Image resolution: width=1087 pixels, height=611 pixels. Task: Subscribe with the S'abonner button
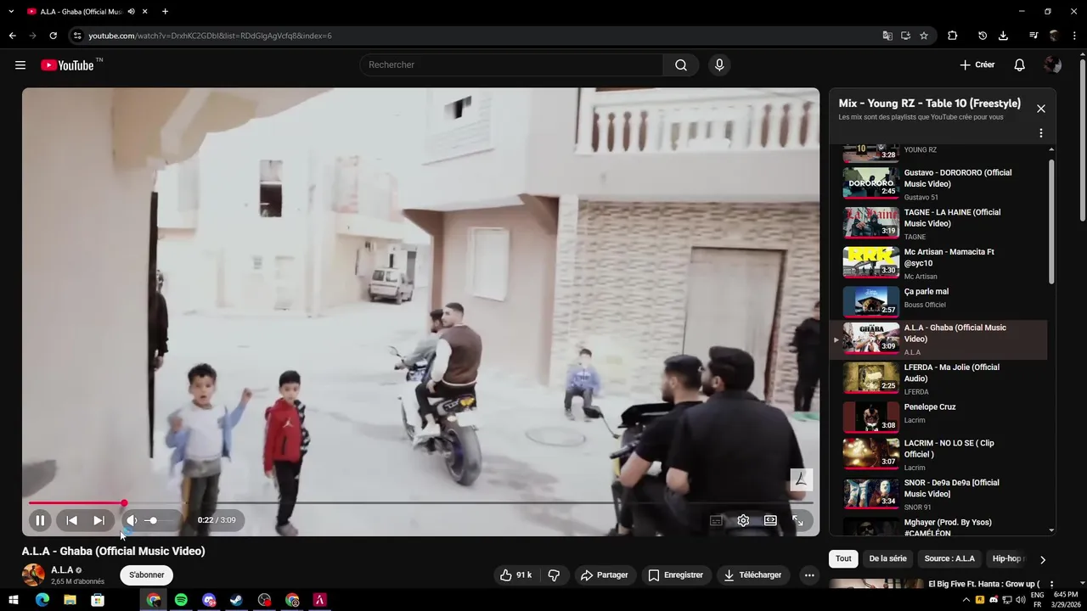pyautogui.click(x=147, y=575)
